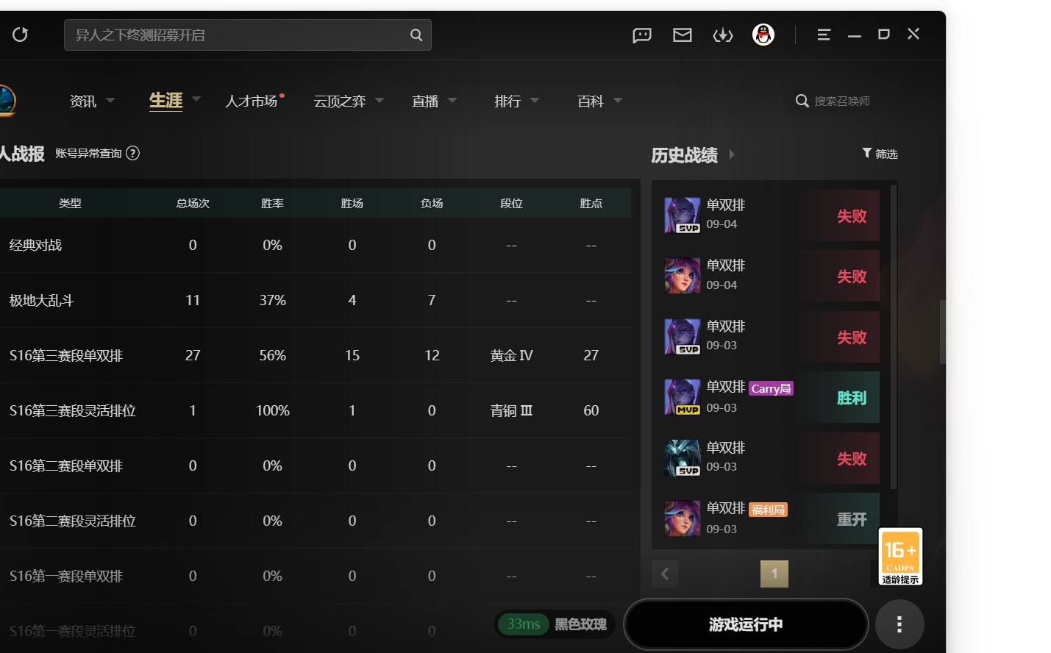Open the download manager icon
The width and height of the screenshot is (1051, 653).
click(x=723, y=35)
